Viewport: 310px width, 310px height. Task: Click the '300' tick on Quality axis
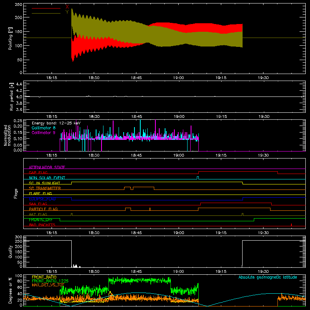pyautogui.click(x=19, y=237)
